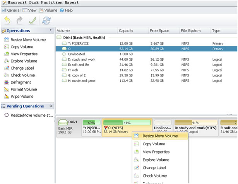Select the F: web row
This screenshot has height=184, width=238.
click(146, 70)
